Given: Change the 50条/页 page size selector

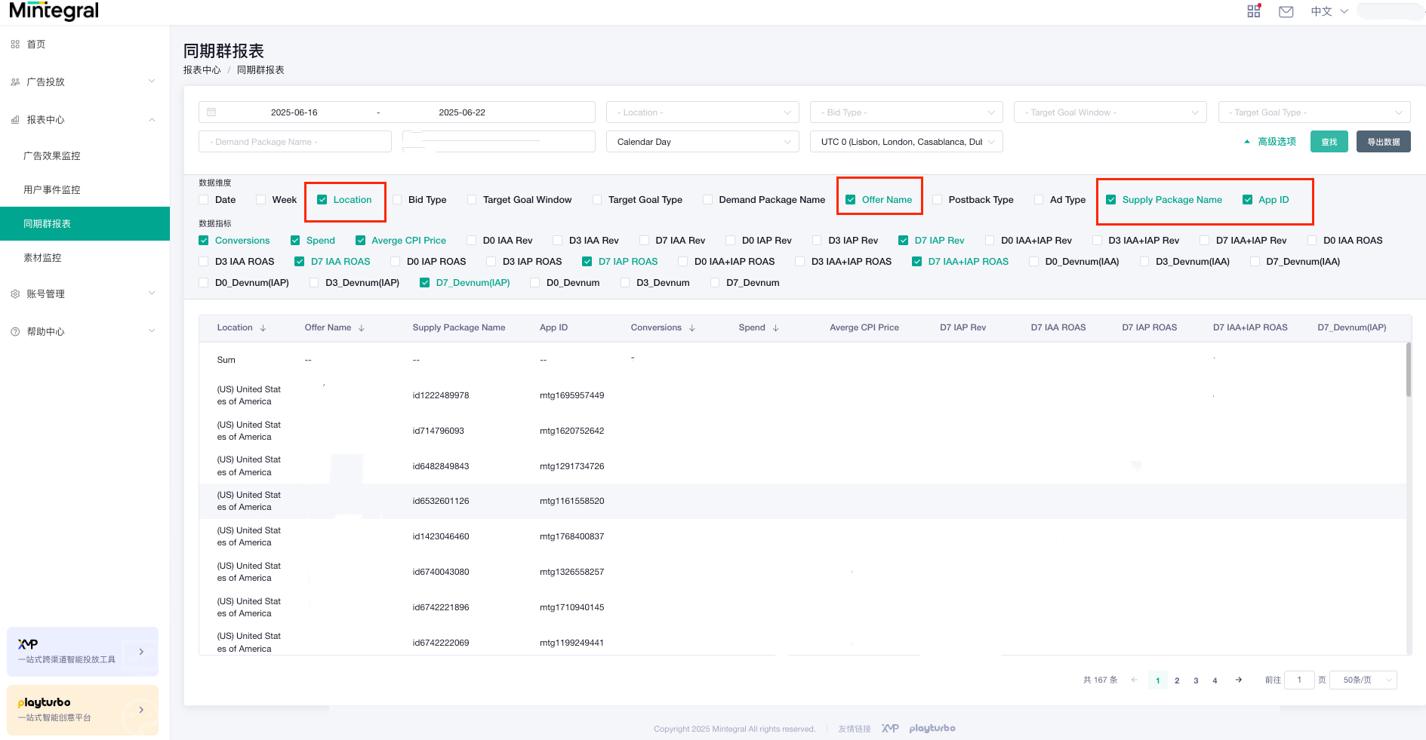Looking at the screenshot, I should pyautogui.click(x=1363, y=680).
